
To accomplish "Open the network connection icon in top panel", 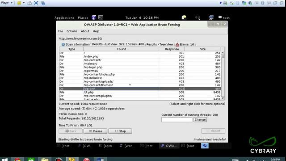I will pyautogui.click(x=211, y=17).
